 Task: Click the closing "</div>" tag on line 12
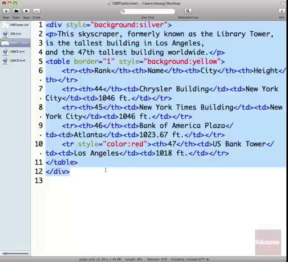point(58,171)
